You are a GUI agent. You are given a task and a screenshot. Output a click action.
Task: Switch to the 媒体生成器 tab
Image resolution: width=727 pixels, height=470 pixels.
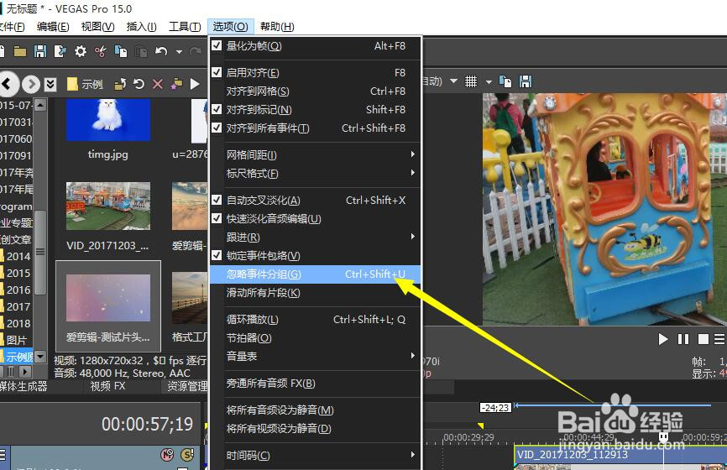click(24, 386)
